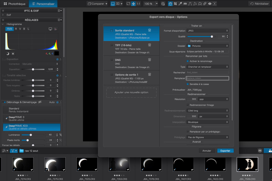Enable Redimensionner l'image checkbox
Image resolution: width=272 pixels, height=181 pixels.
click(x=188, y=105)
